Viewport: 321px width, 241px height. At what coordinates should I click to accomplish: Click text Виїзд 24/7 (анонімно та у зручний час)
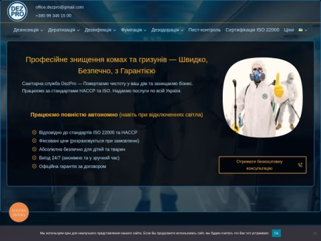coord(80,158)
